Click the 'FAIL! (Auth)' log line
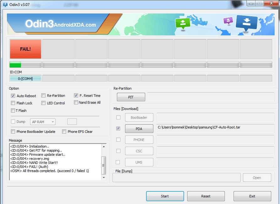This screenshot has width=280, height=204. pyautogui.click(x=29, y=167)
